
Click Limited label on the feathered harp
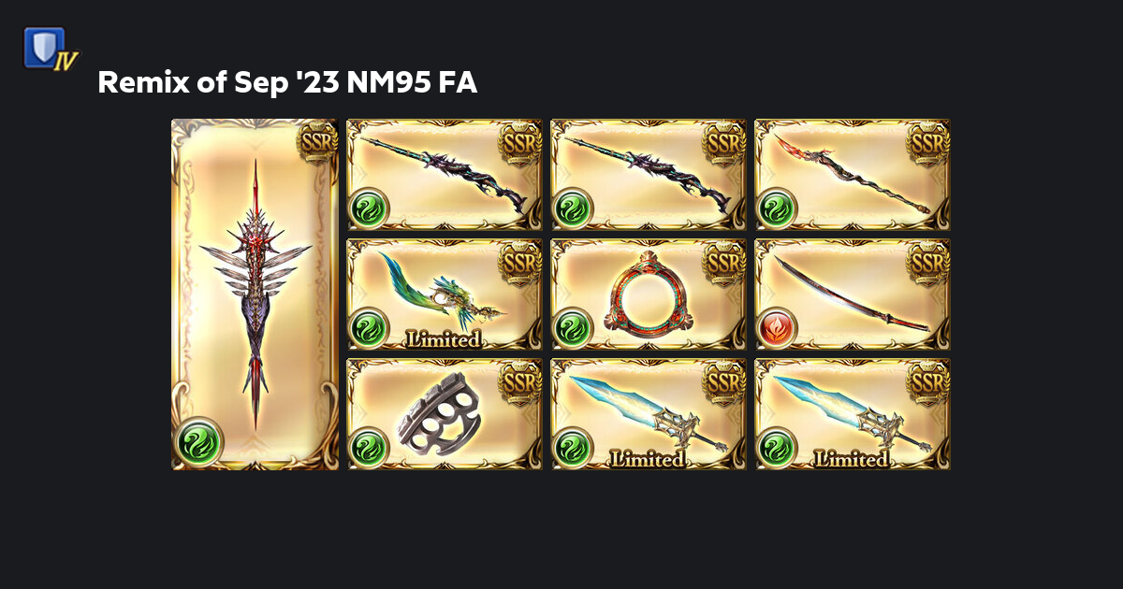pyautogui.click(x=443, y=339)
